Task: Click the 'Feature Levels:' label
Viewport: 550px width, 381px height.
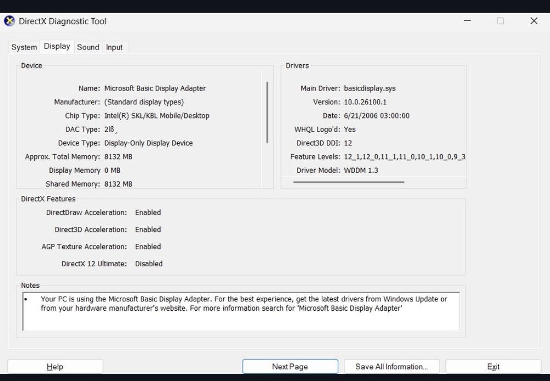Action: [x=315, y=156]
